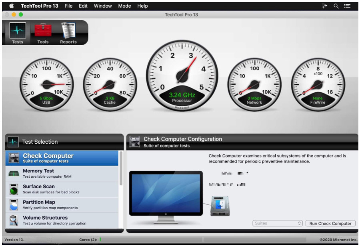Open the TechTool Pro 13 app menu

click(x=40, y=6)
